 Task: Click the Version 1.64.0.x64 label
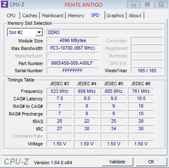coord(53,163)
